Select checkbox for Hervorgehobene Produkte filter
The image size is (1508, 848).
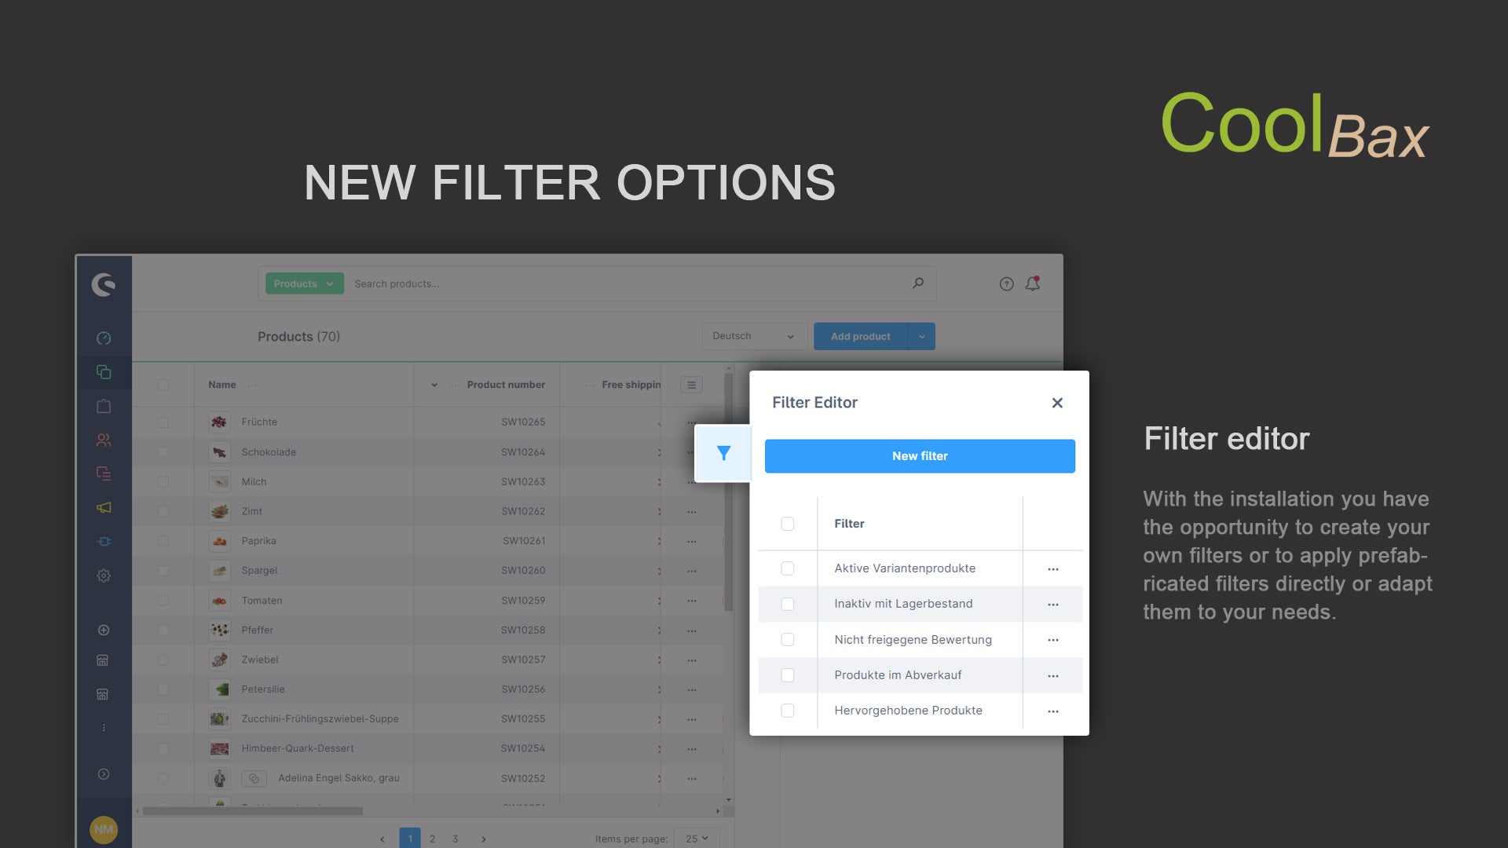[x=786, y=711]
